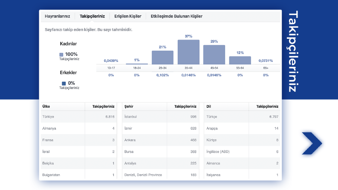Screen dimensions: 338x190
Task: Select the Almanca language row
Action: pos(242,163)
